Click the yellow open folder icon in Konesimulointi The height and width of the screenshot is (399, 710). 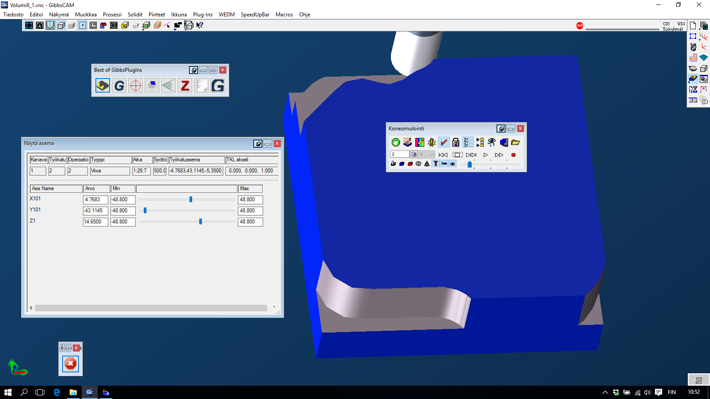pos(515,142)
